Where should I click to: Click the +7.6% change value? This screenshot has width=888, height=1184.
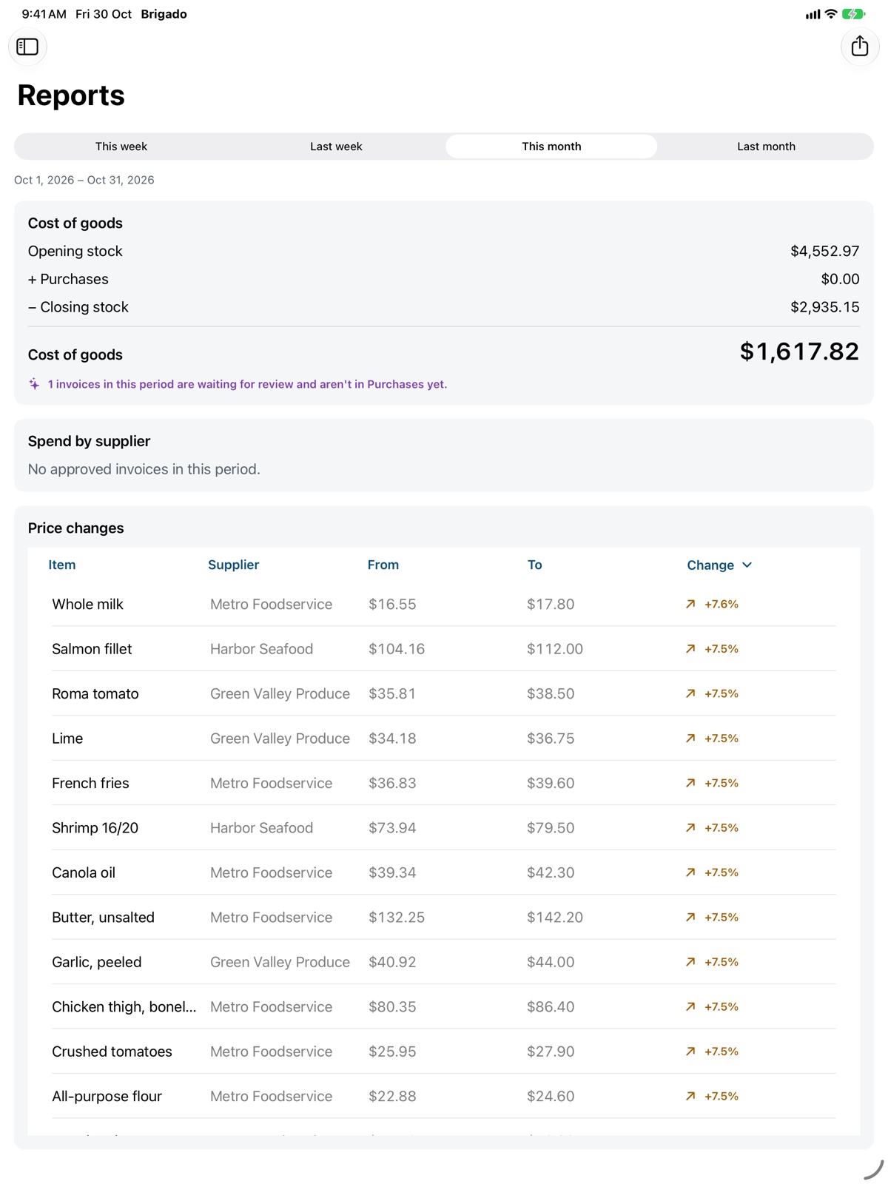coord(721,604)
